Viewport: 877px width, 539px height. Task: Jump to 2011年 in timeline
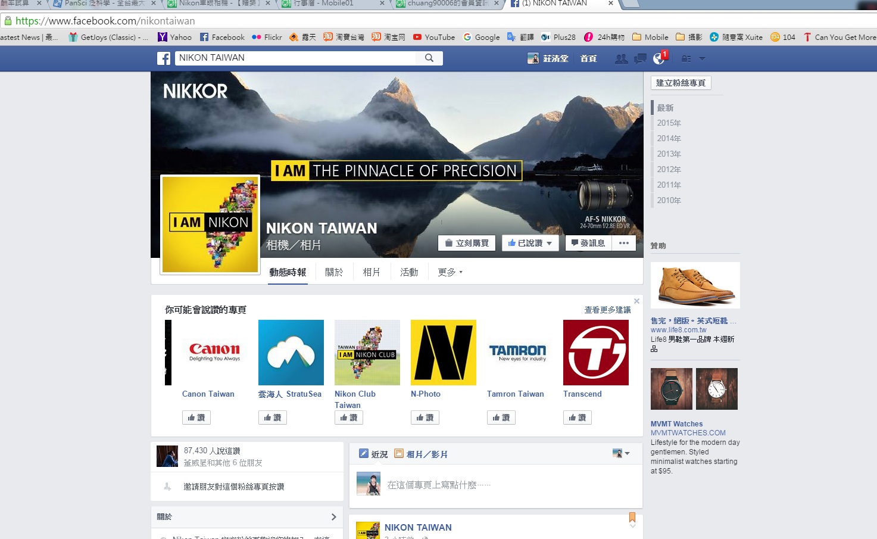tap(669, 185)
